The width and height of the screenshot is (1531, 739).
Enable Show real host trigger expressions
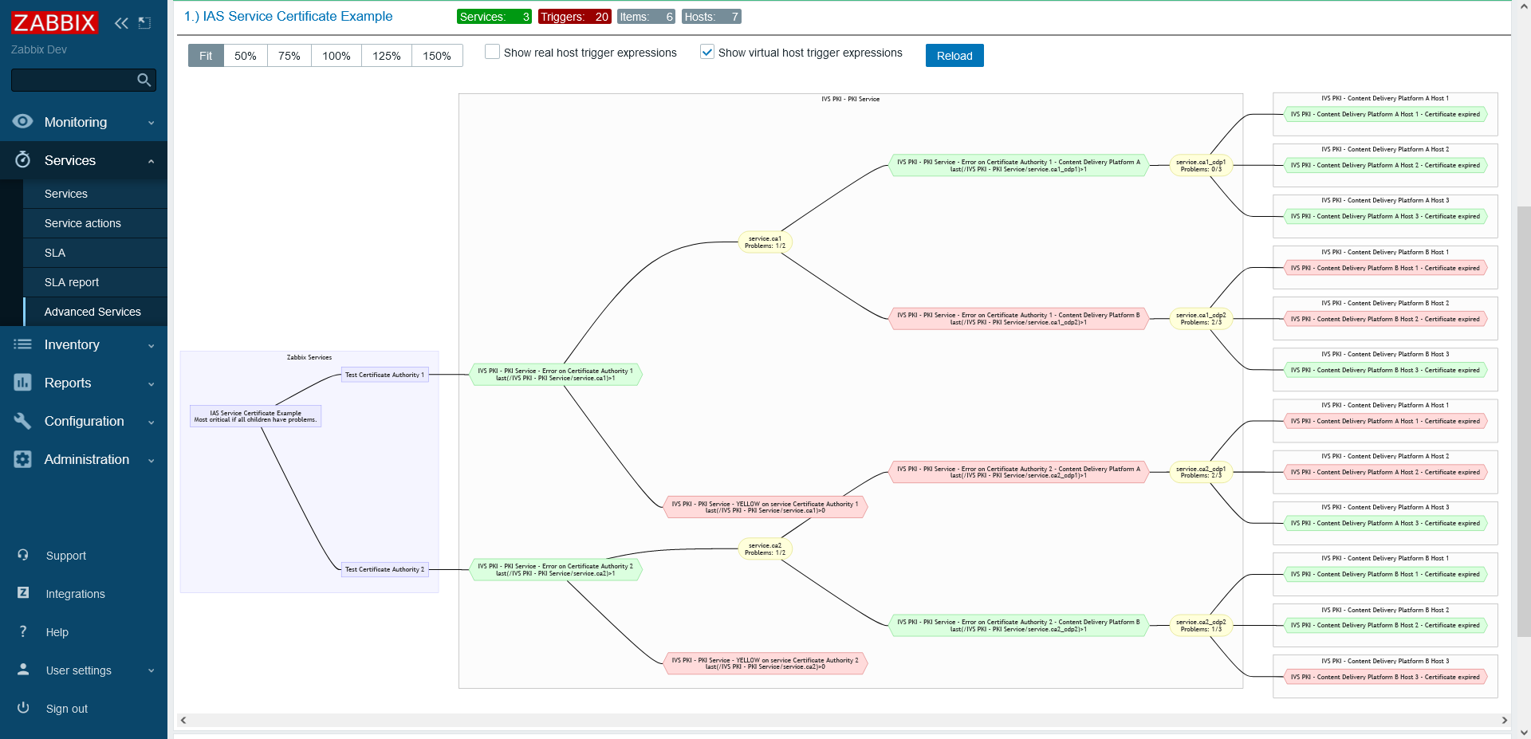[493, 52]
